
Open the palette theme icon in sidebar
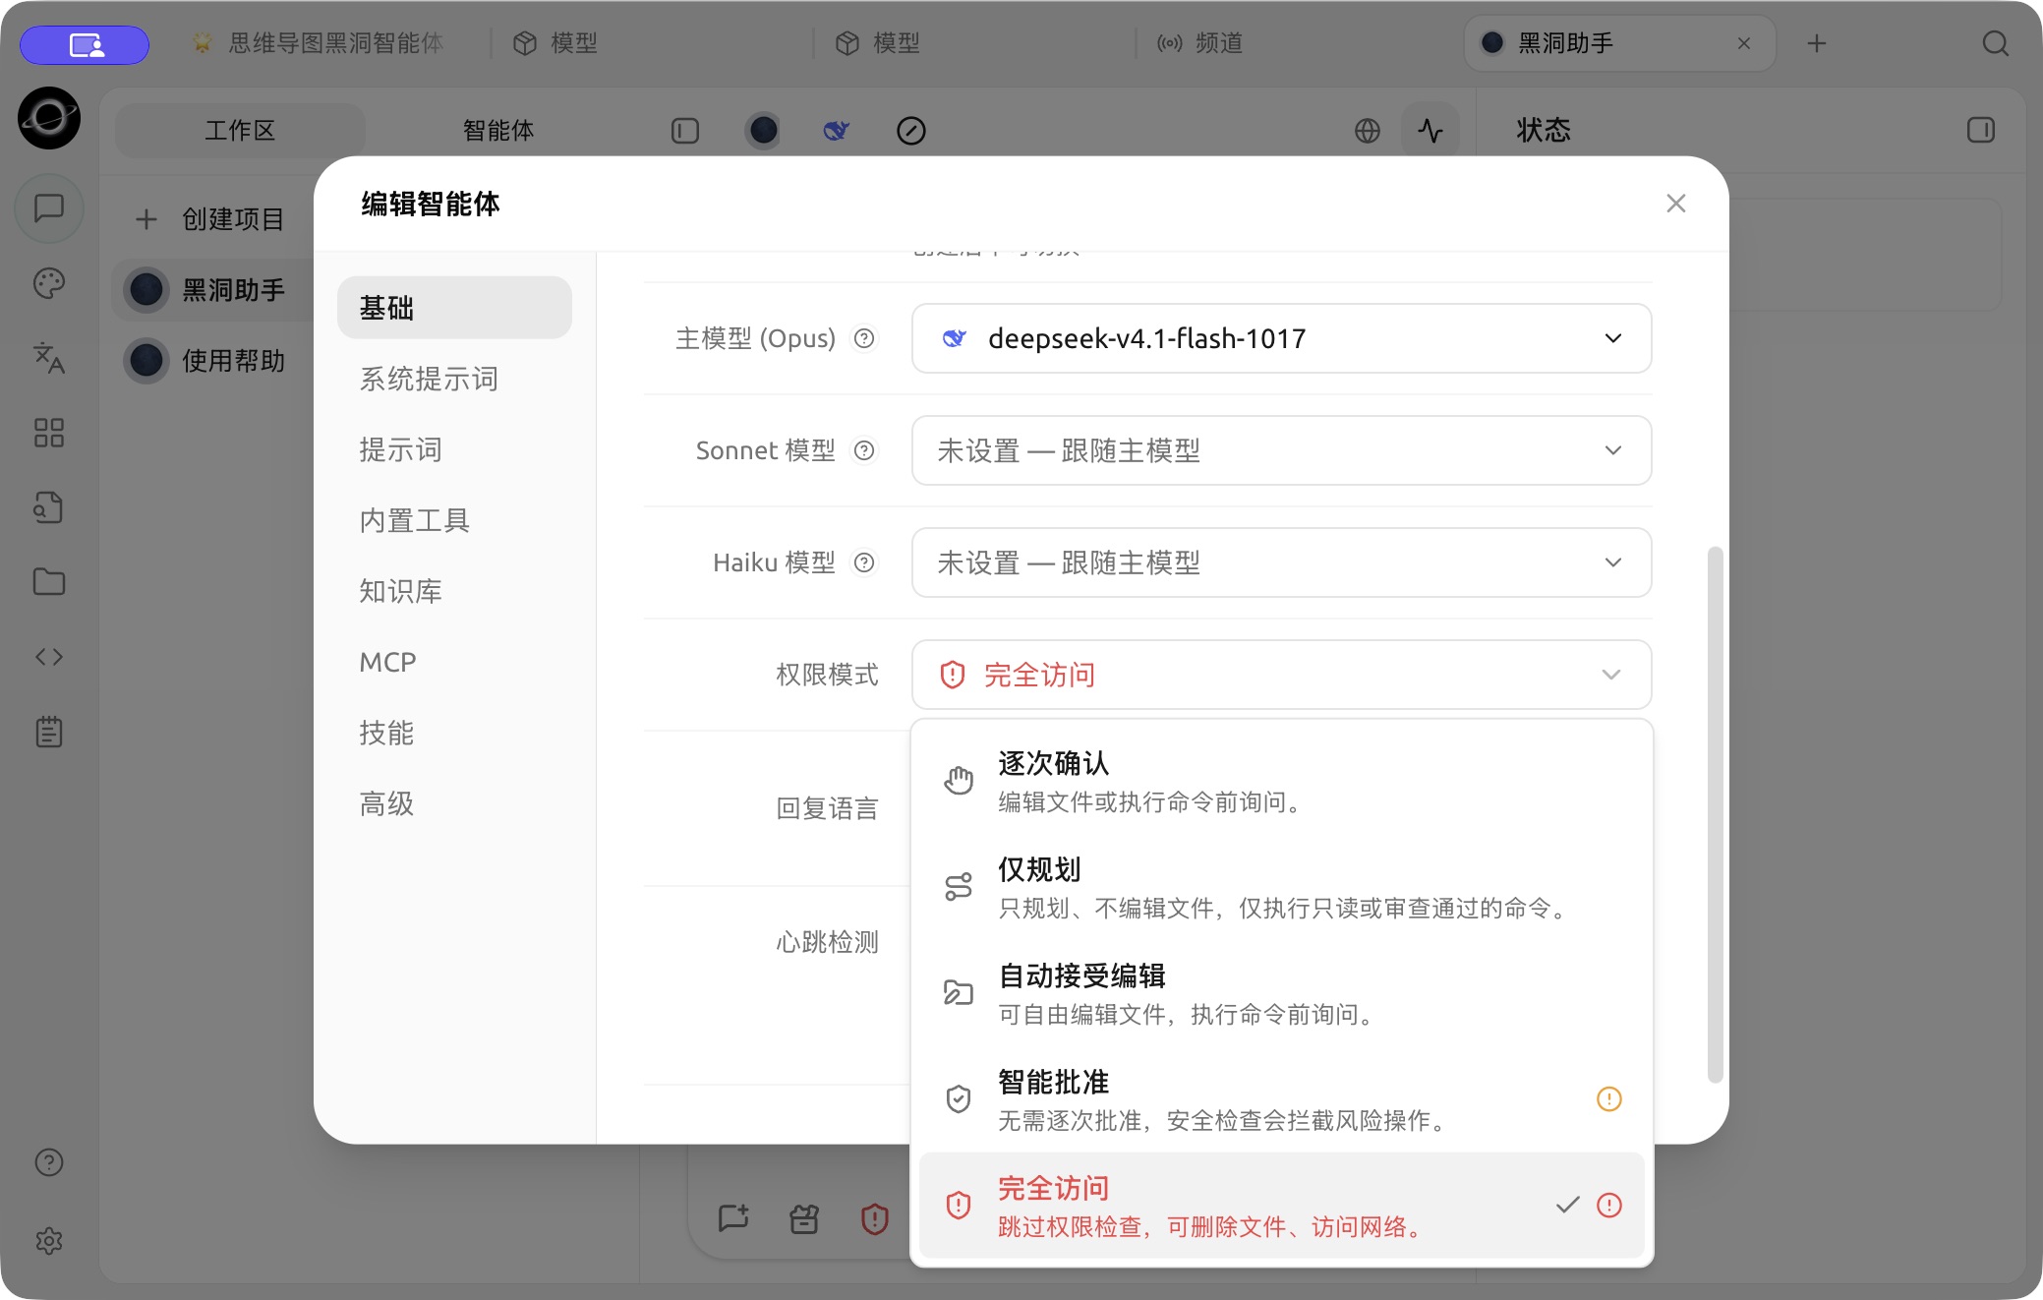click(49, 283)
